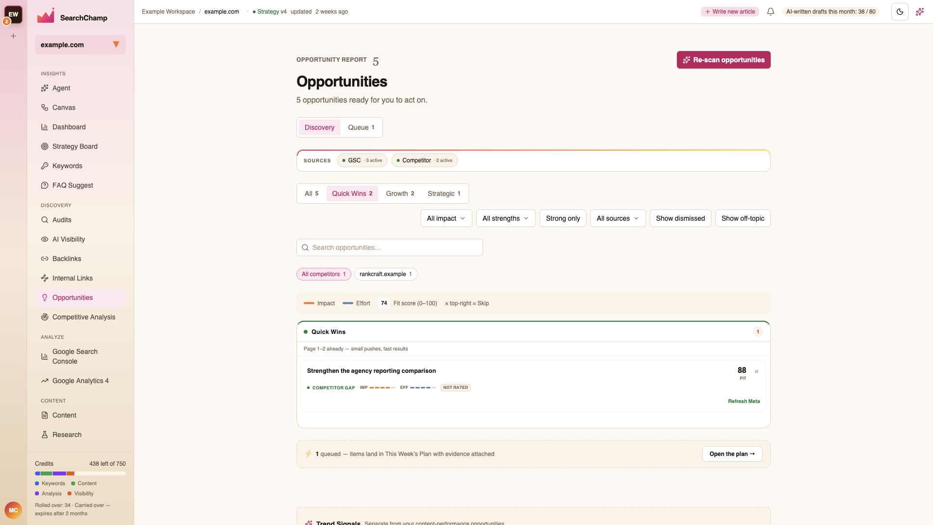Open the Audits magnifier icon
The width and height of the screenshot is (933, 525).
[x=45, y=220]
